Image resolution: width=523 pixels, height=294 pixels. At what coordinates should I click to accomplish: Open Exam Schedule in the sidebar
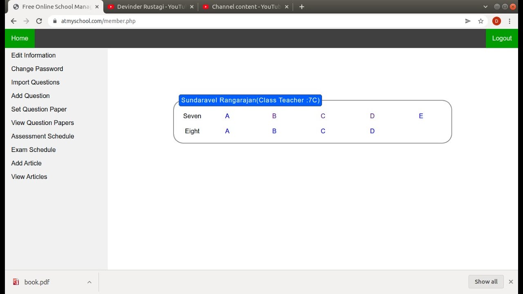coord(34,150)
